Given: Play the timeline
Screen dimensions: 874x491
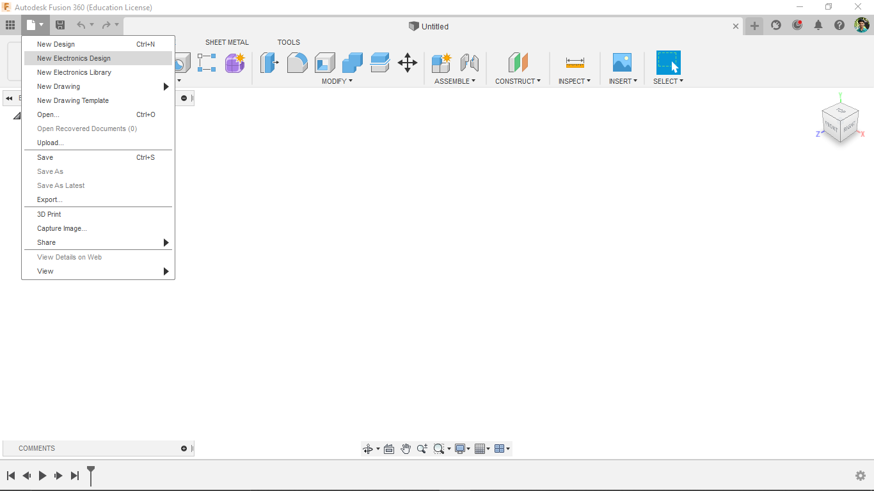Looking at the screenshot, I should click(43, 476).
